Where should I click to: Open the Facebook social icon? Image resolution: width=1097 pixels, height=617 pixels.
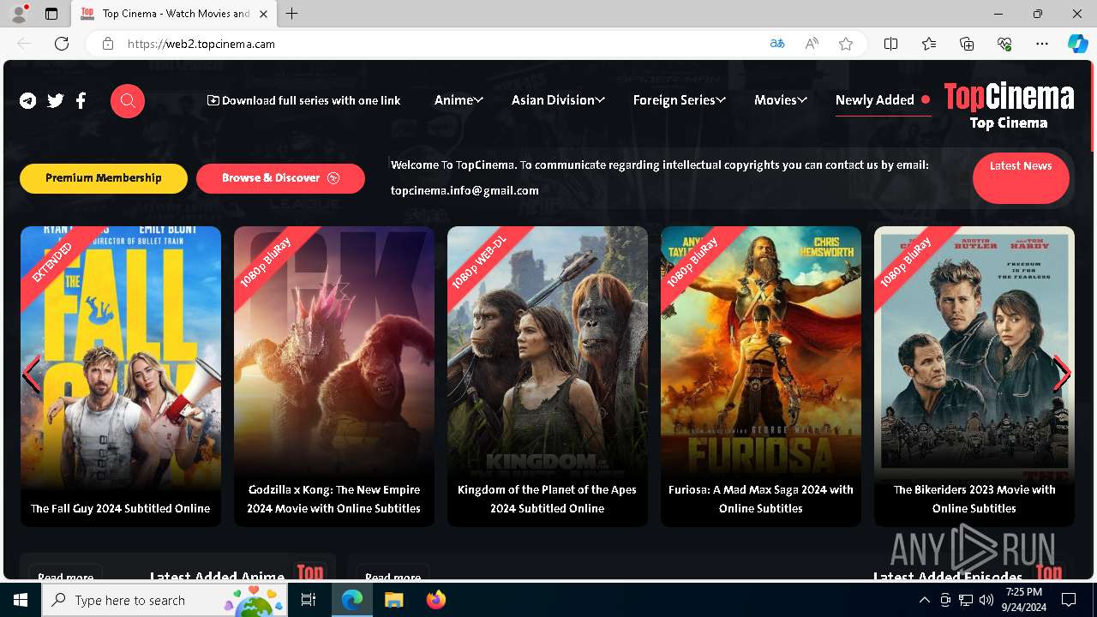[x=81, y=101]
